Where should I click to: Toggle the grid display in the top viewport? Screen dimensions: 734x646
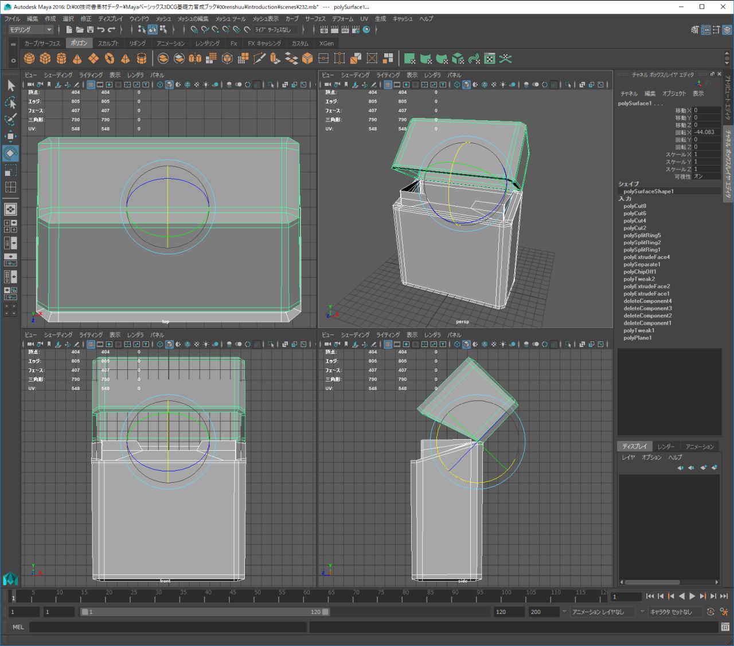click(x=91, y=85)
